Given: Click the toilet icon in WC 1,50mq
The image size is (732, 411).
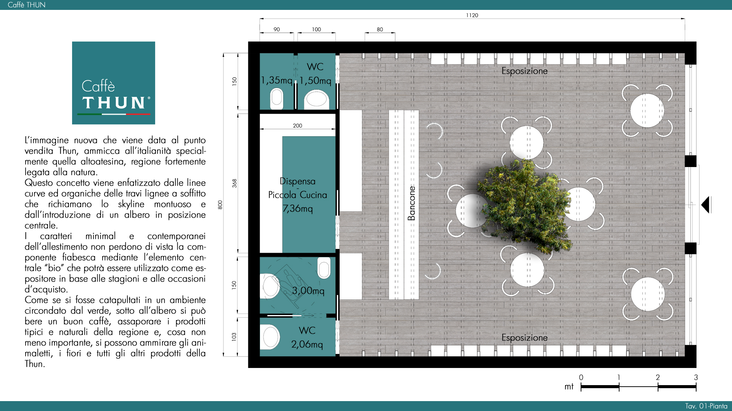Looking at the screenshot, I should click(316, 99).
